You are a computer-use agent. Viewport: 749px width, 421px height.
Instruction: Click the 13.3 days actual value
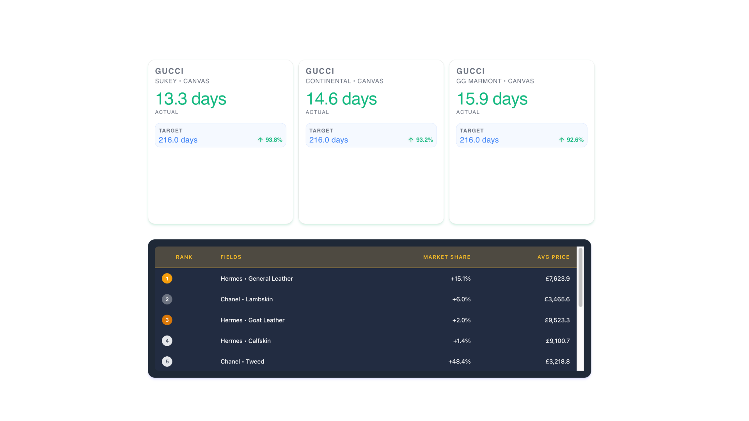coord(190,99)
